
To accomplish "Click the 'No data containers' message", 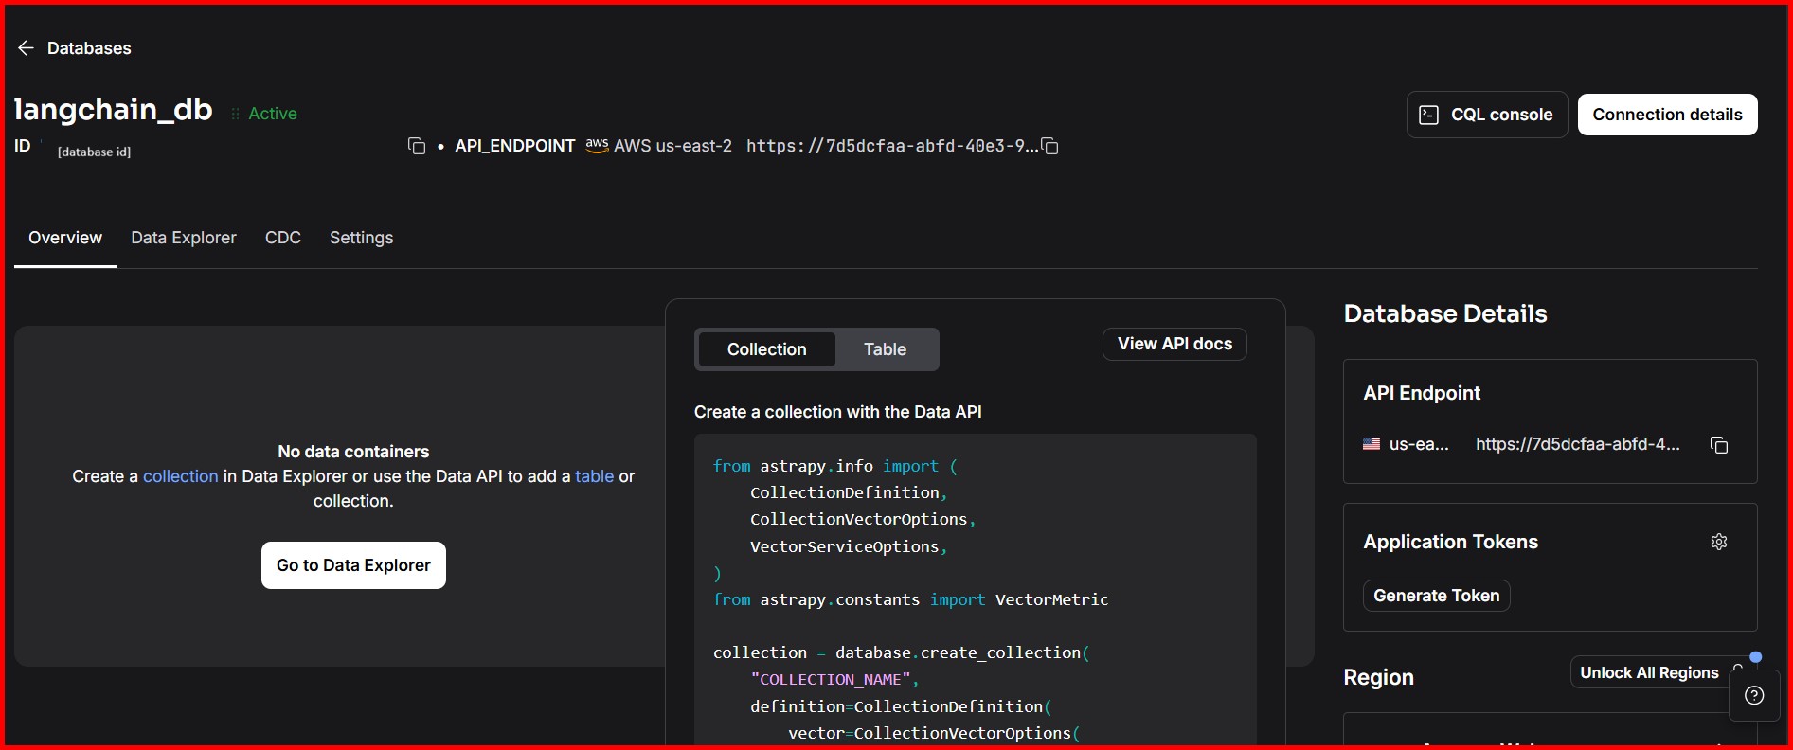I will (353, 452).
